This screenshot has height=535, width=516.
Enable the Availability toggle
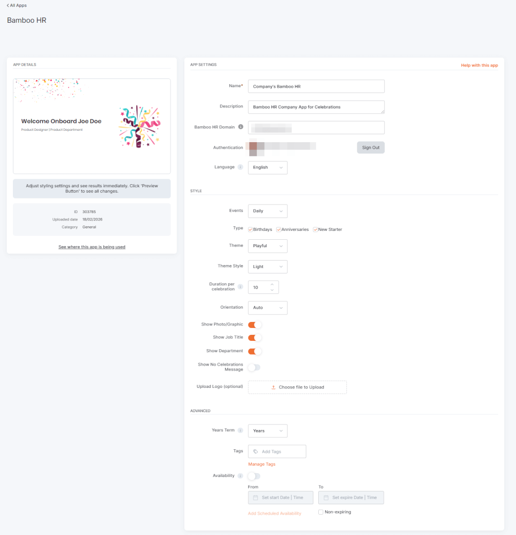255,476
